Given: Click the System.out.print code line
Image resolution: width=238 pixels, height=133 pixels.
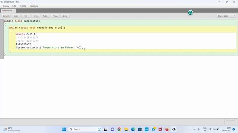Looking at the screenshot, I should click(x=49, y=48).
